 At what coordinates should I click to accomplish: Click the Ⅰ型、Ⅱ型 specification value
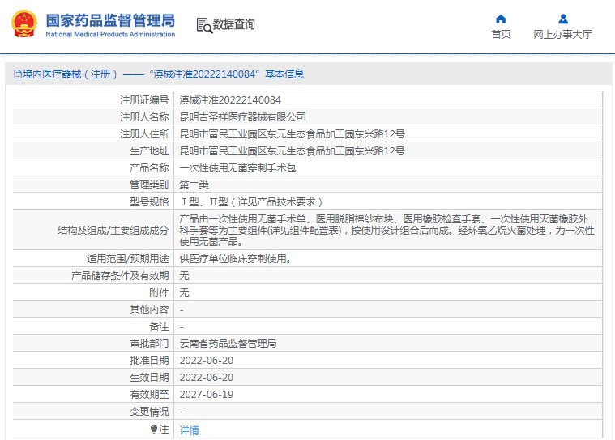point(251,202)
